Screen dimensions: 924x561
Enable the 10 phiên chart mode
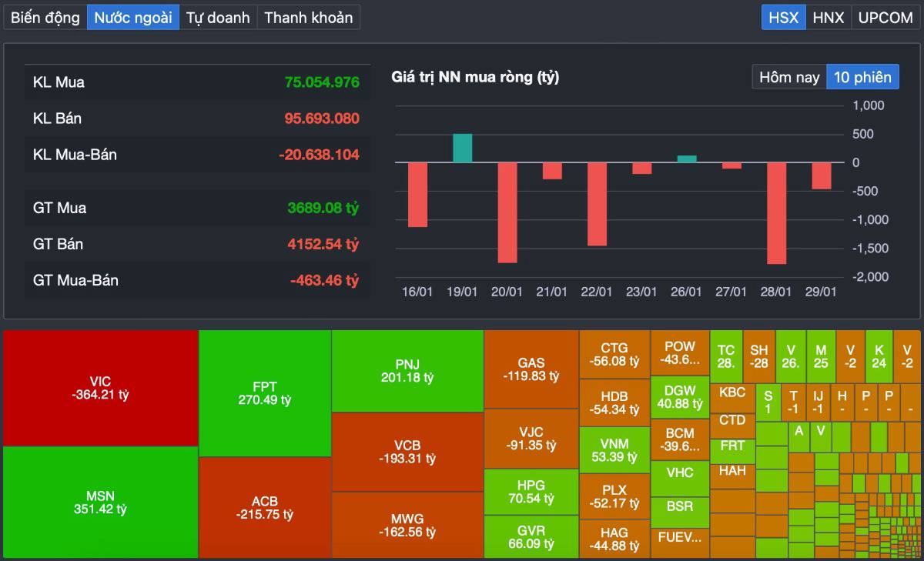pos(863,76)
